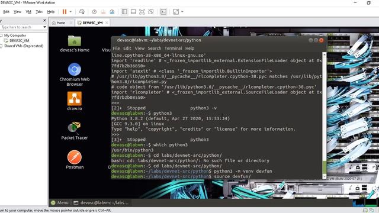The height and width of the screenshot is (213, 379).
Task: Open the VMware Help menu
Action: [x=51, y=12]
